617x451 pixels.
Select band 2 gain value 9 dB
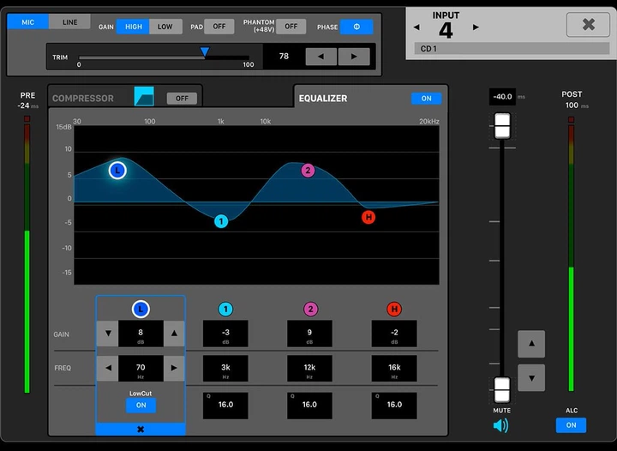tap(309, 334)
